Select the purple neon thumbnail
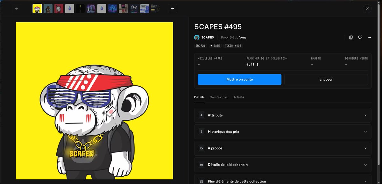382x184 pixels. click(91, 9)
